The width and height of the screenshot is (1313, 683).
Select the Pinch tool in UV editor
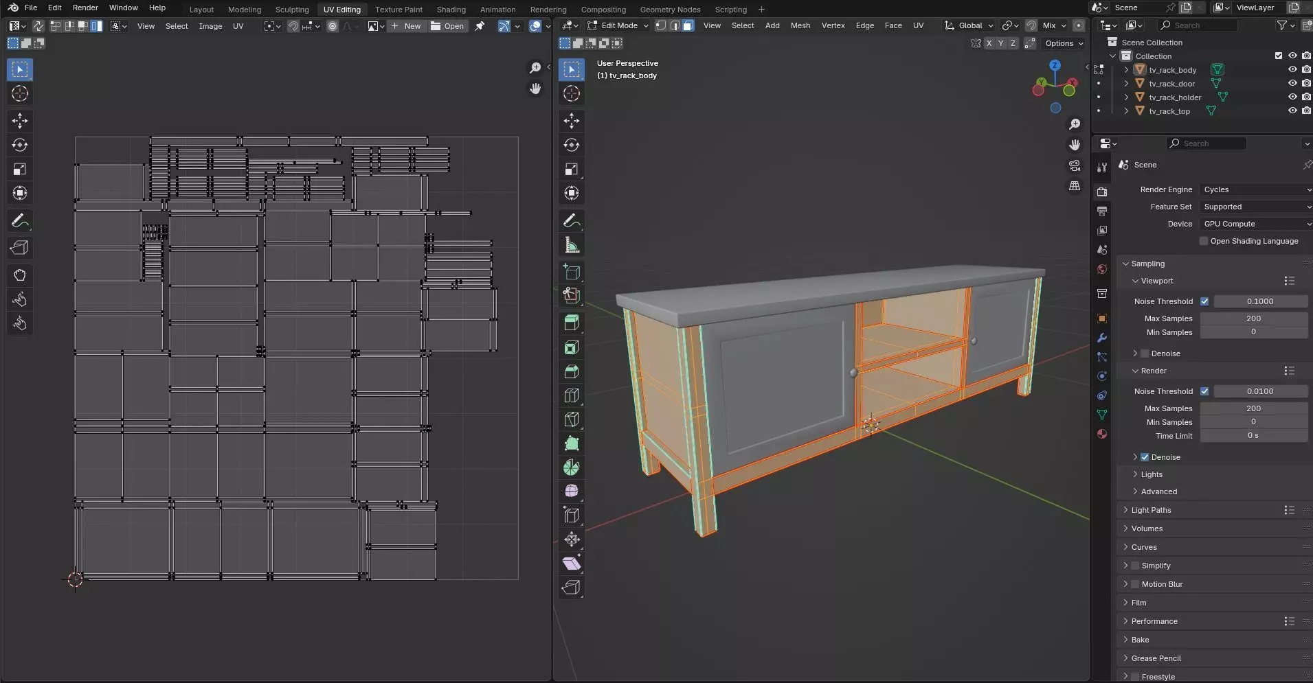click(x=20, y=323)
